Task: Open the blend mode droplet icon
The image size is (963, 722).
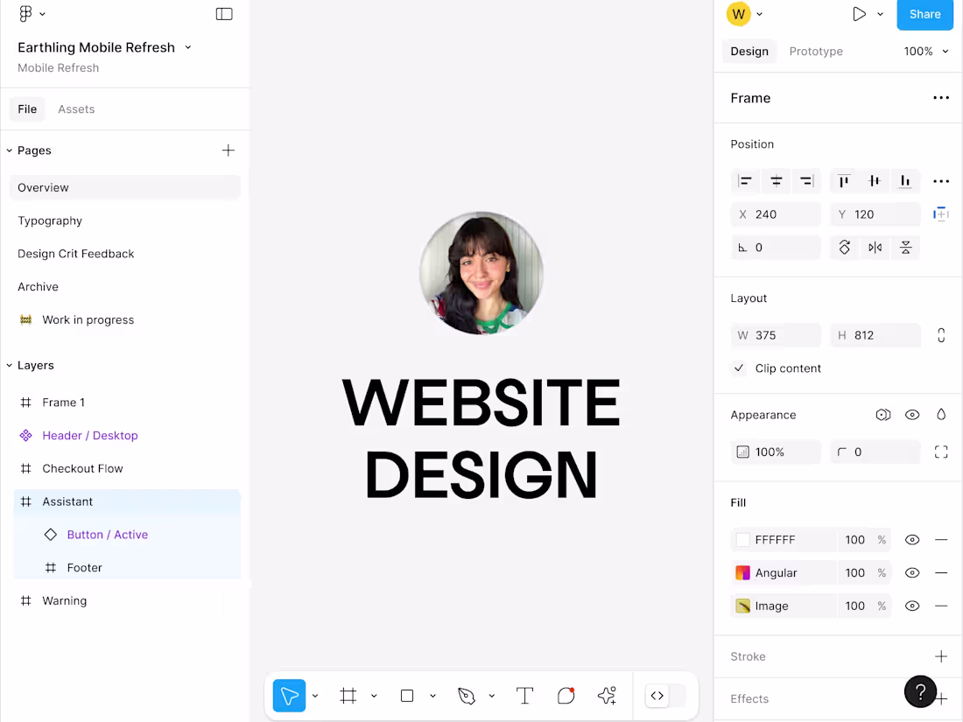Action: click(941, 415)
